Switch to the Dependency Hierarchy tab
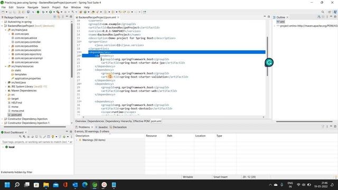Image resolution: width=338 pixels, height=190 pixels. 118,121
